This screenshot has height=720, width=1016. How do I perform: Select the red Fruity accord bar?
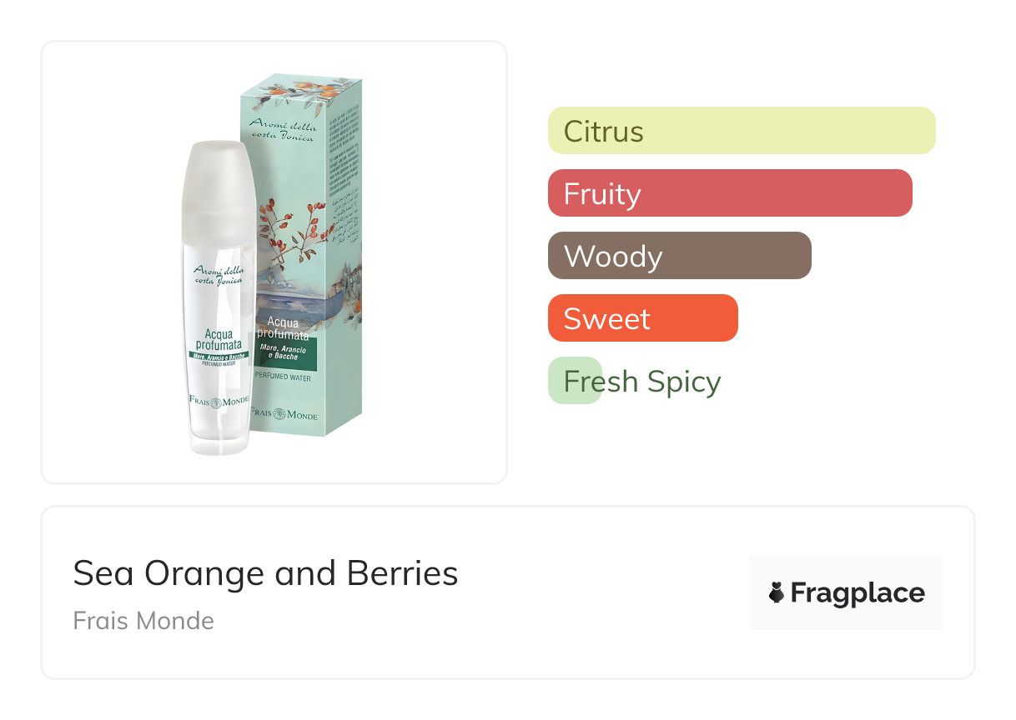click(730, 193)
